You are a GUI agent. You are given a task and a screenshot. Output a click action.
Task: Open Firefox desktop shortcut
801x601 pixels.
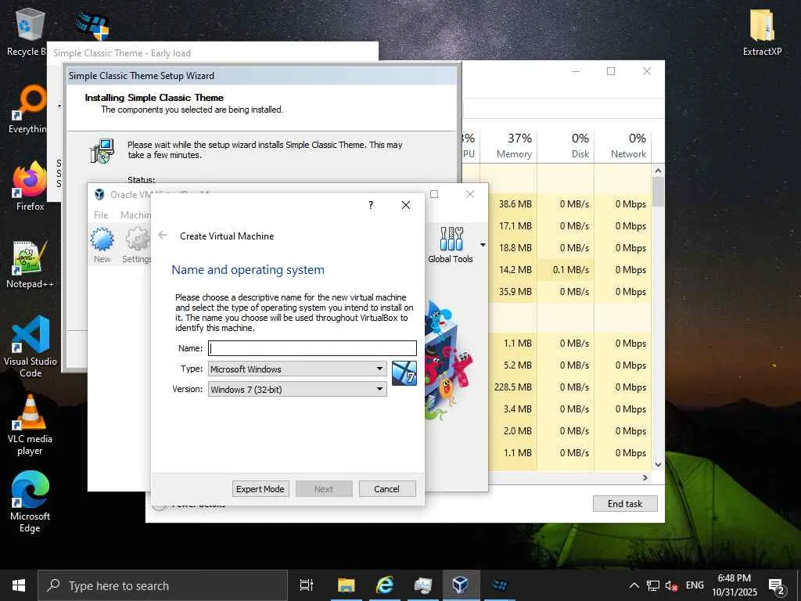click(30, 186)
